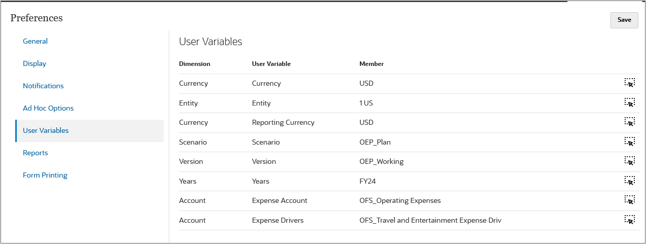Open member selector for Expense Account
This screenshot has width=646, height=244.
(630, 200)
